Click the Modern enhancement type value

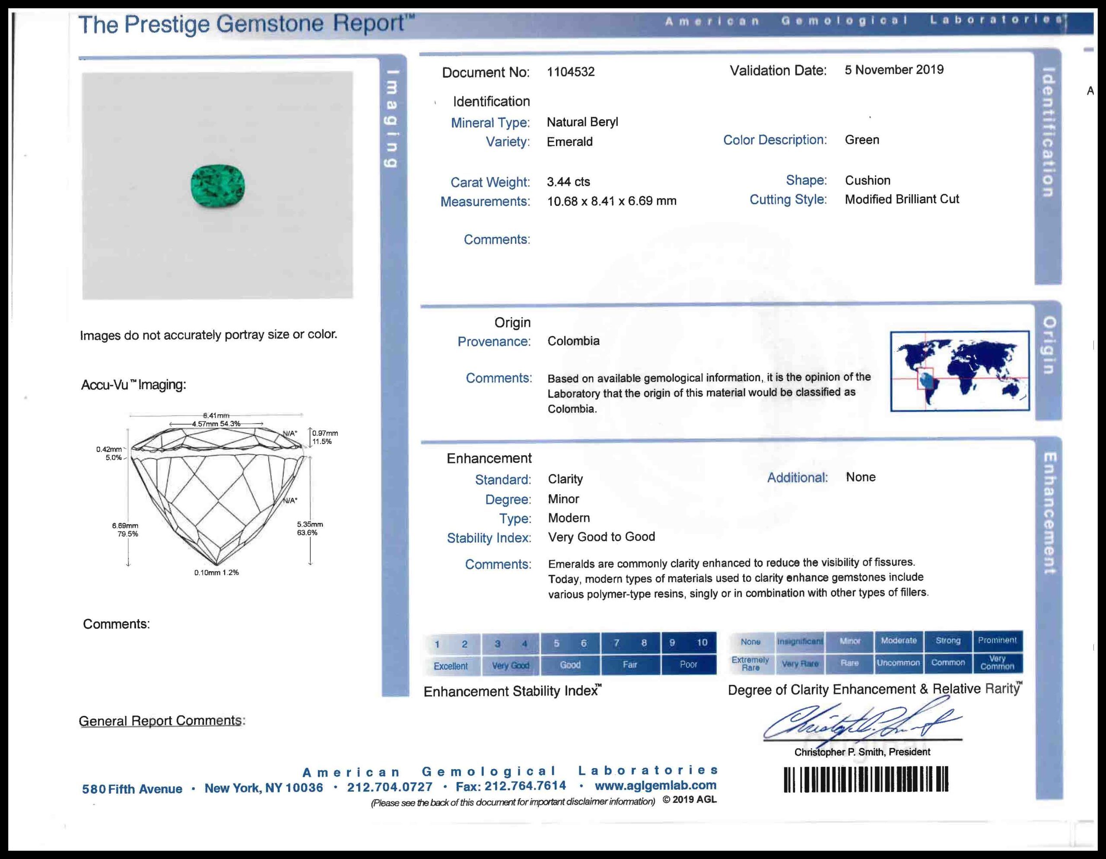pyautogui.click(x=569, y=518)
